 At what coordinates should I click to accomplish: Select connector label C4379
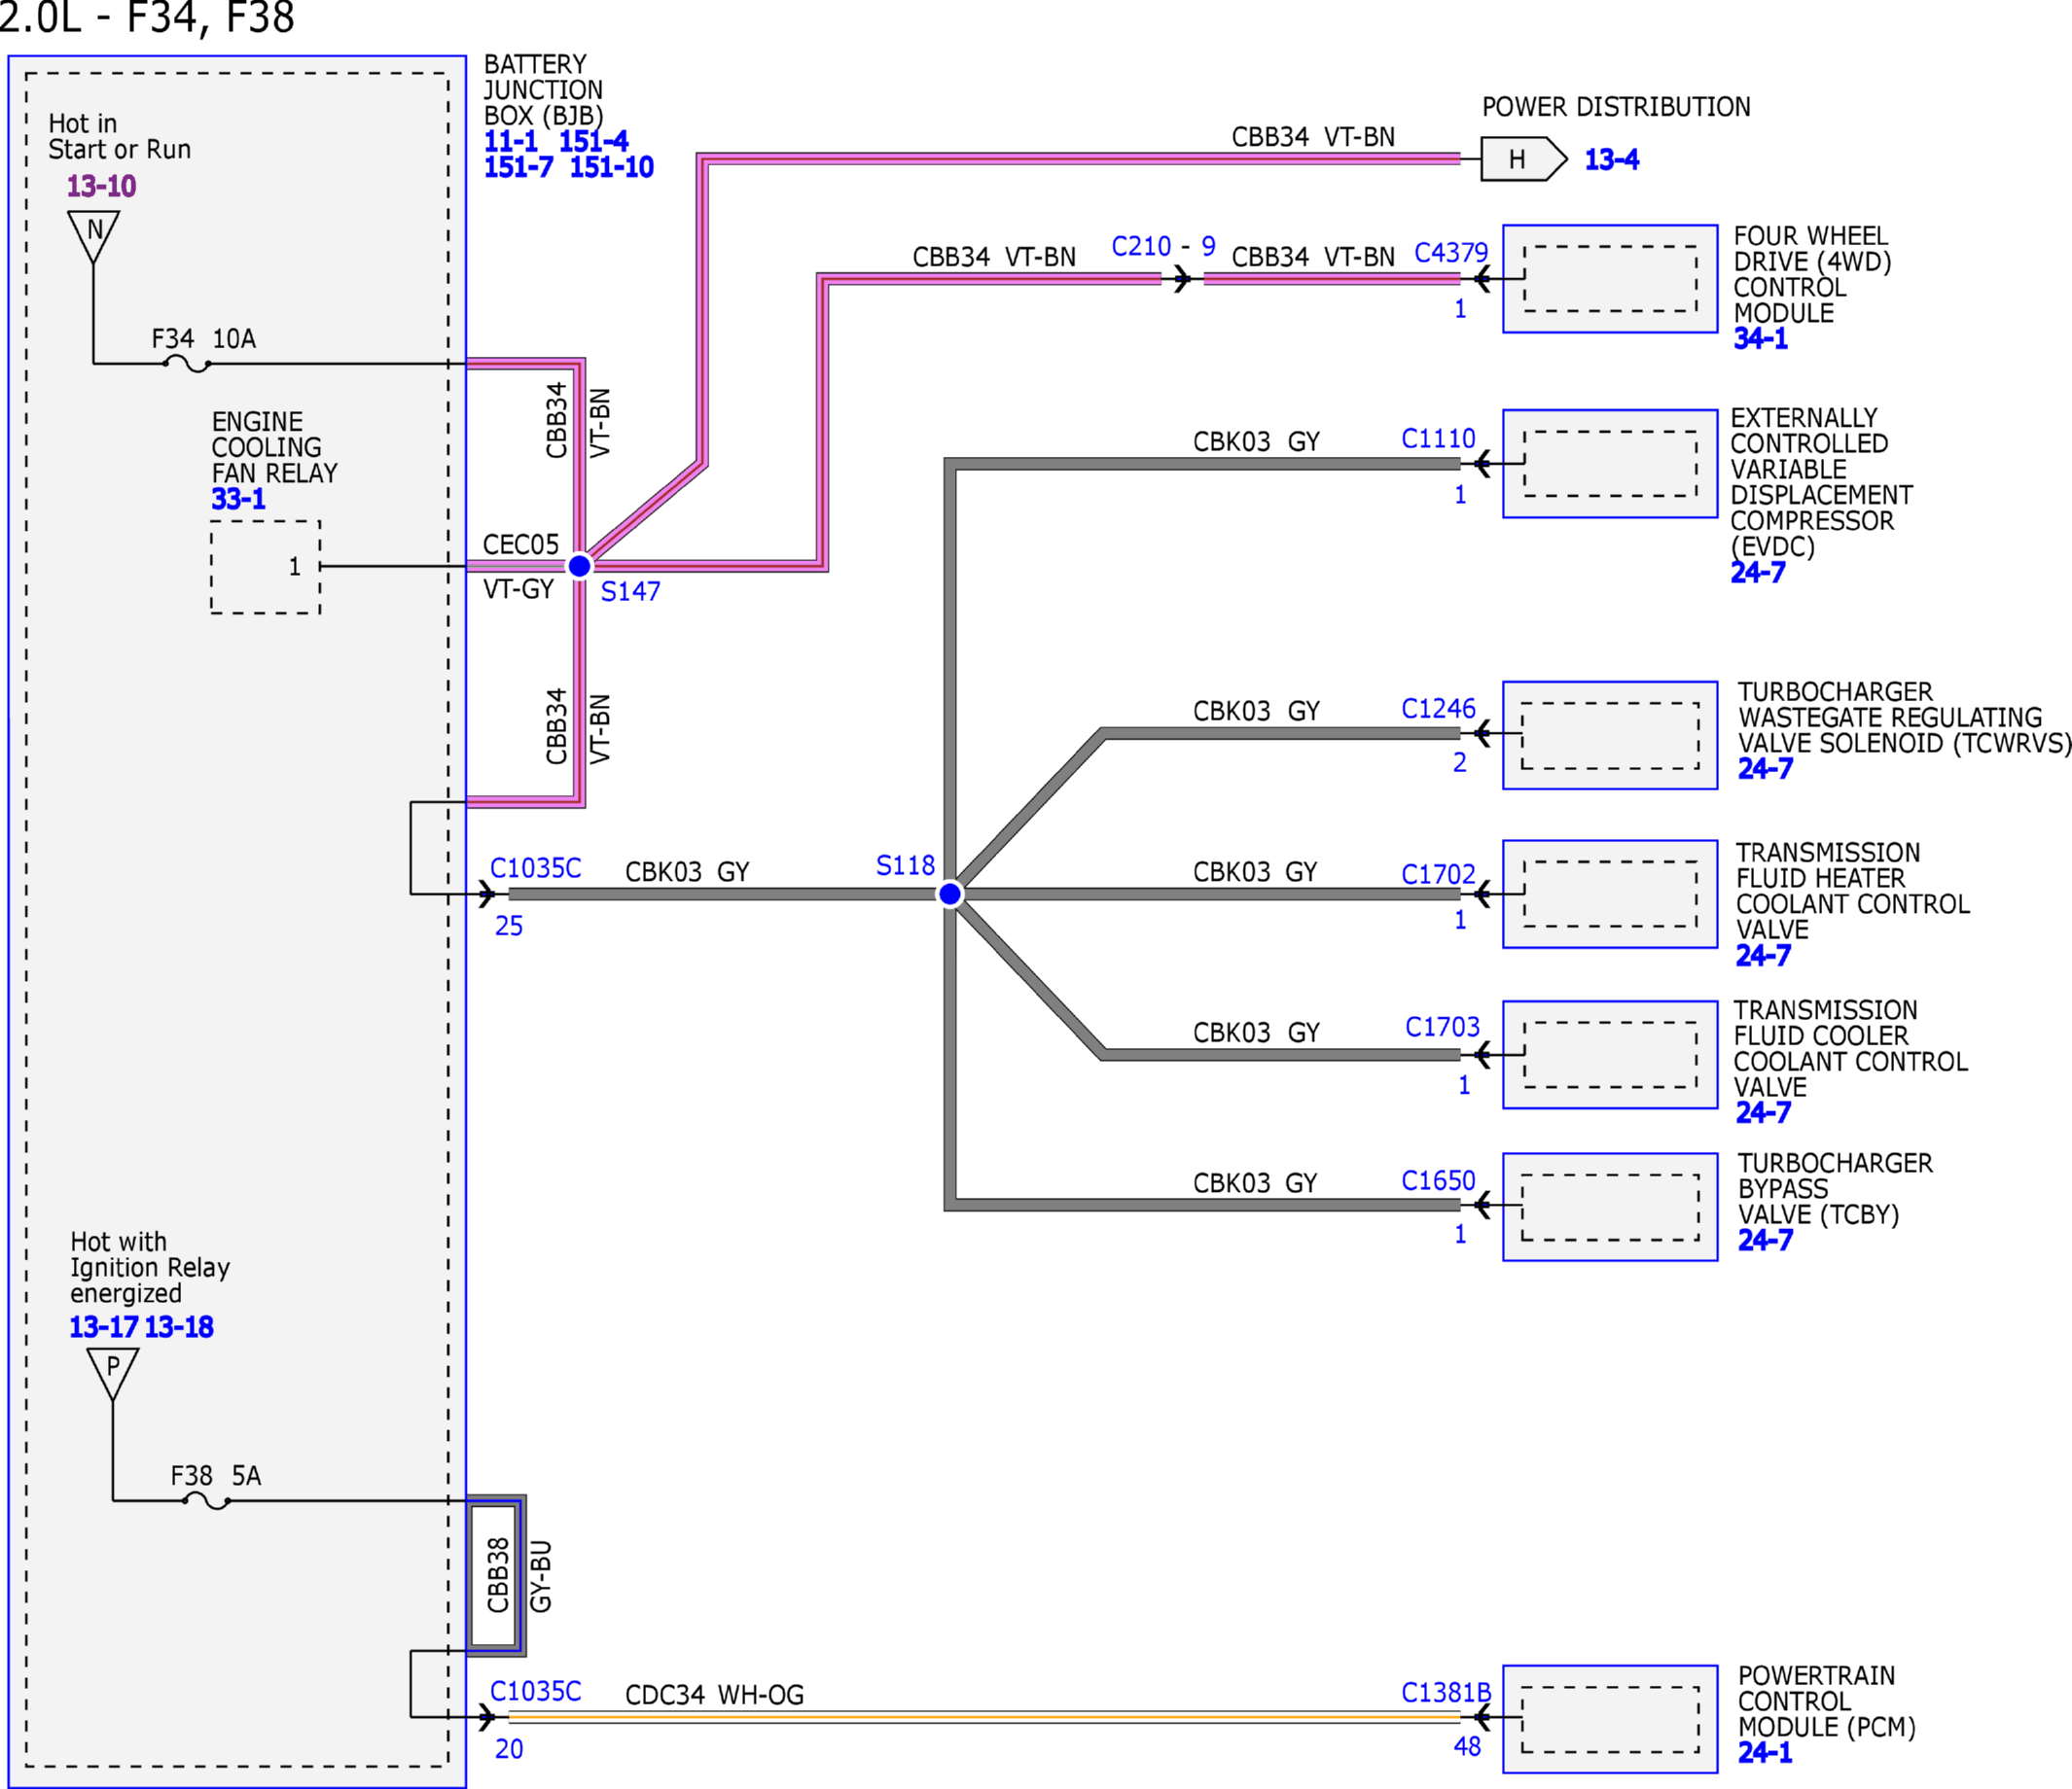point(1451,252)
